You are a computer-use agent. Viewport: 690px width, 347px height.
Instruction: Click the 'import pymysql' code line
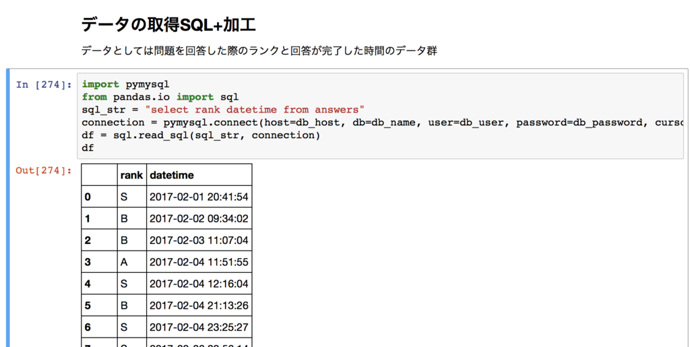[x=125, y=84]
